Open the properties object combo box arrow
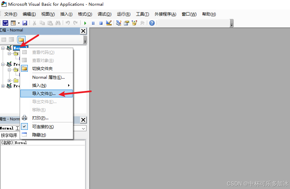The image size is (290, 189). tap(83, 128)
